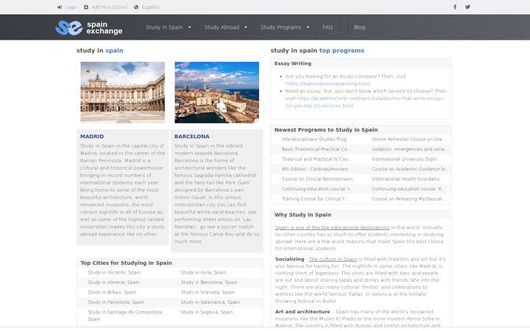Screen dimensions: 530x331
Task: Open Interdisciplinary Studies Prog... program
Action: point(314,140)
